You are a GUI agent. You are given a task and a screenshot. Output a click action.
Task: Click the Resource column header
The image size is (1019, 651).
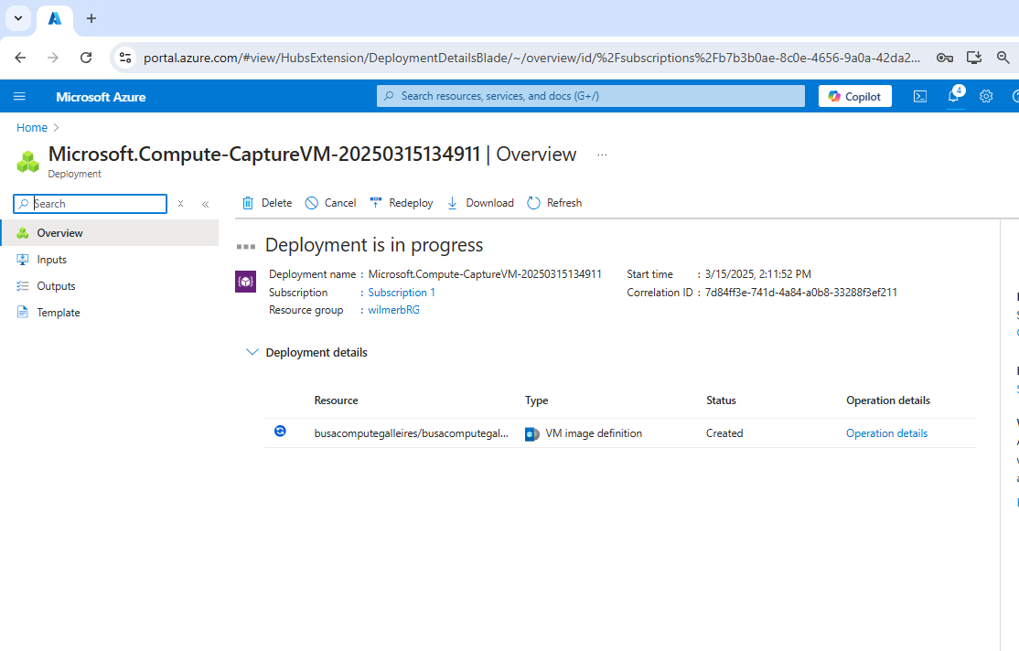(x=336, y=400)
